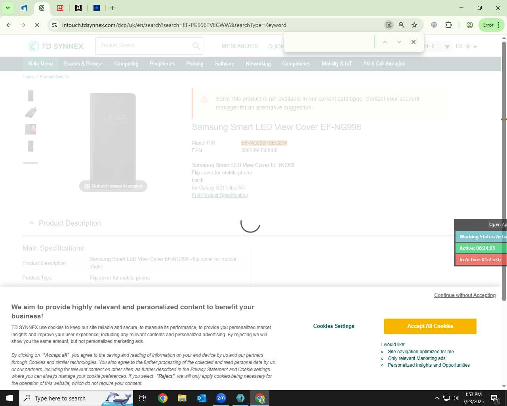Click the Product Details breadcrumb
The height and width of the screenshot is (406, 507).
click(x=54, y=77)
